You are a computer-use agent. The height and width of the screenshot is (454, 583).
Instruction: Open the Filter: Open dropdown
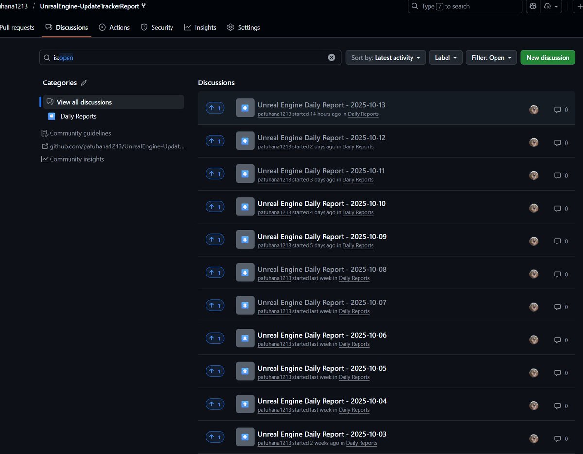pos(492,57)
